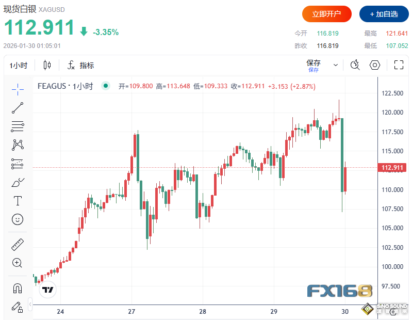Enter fullscreen chart mode
Screen dimensions: 412x320
coord(399,65)
